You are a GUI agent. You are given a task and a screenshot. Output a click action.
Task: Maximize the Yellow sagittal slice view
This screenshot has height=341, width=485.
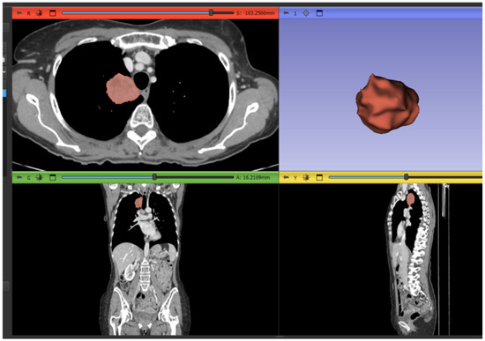point(319,177)
